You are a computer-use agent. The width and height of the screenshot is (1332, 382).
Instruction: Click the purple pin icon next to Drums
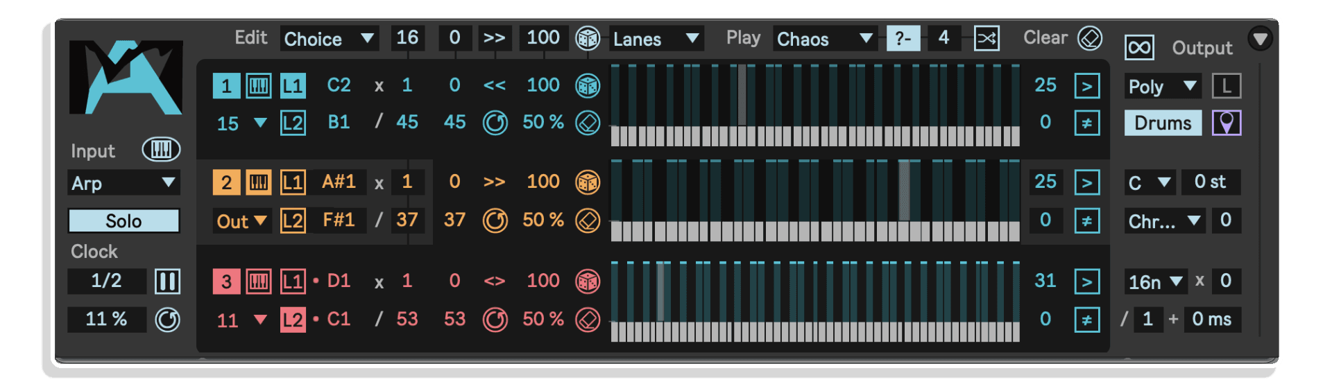click(1227, 123)
